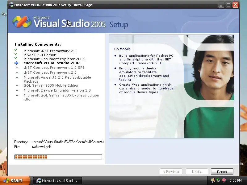
Task: Click the keys icon in the system tray
Action: [213, 180]
